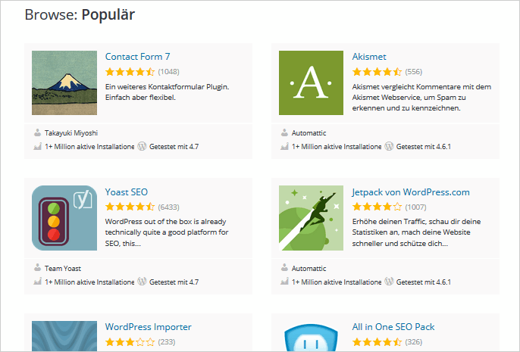
Task: Open the Yoast SEO plugin link
Action: [127, 192]
